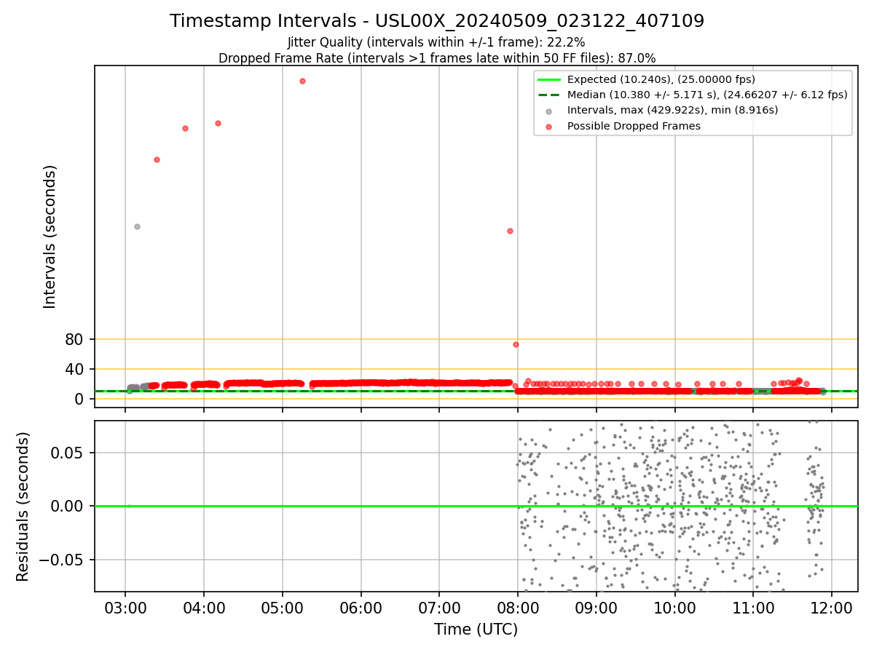
Task: Click the red Possible Dropped Frames marker in legend
Action: [x=549, y=126]
